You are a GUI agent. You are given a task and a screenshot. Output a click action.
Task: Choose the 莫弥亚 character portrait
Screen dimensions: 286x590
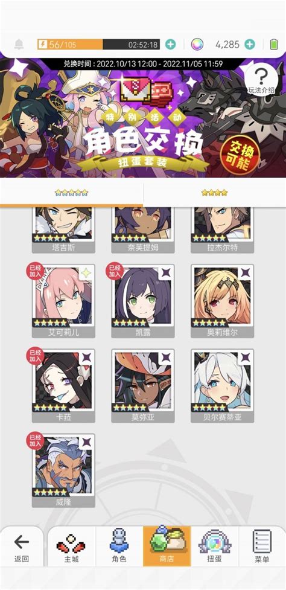tap(143, 385)
